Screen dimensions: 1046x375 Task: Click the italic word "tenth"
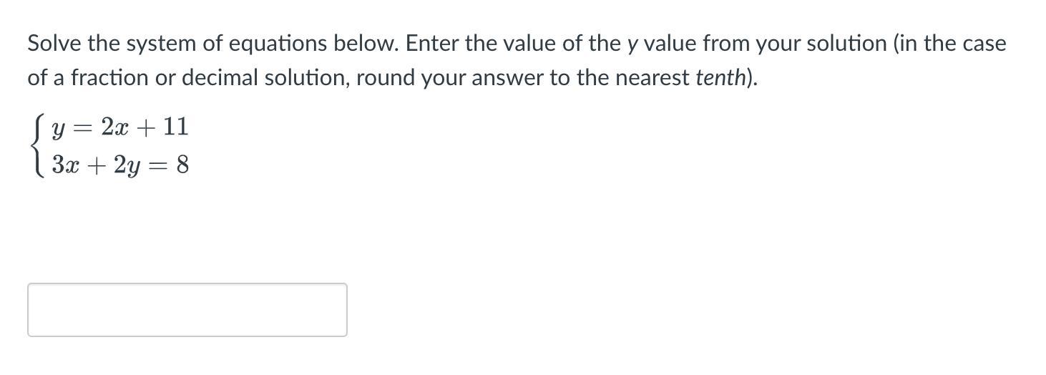(720, 78)
